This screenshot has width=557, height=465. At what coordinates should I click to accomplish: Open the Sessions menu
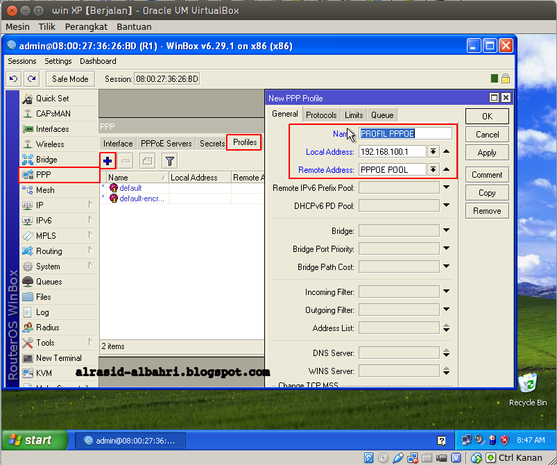(x=22, y=61)
